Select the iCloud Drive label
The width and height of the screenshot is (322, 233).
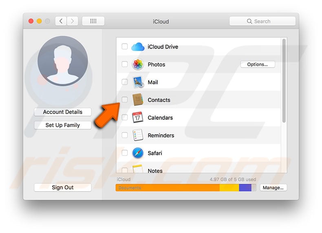[163, 47]
